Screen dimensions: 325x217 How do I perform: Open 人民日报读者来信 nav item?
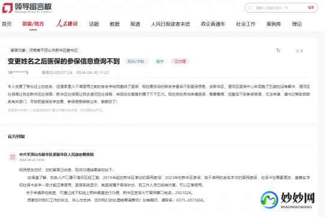tap(170, 24)
